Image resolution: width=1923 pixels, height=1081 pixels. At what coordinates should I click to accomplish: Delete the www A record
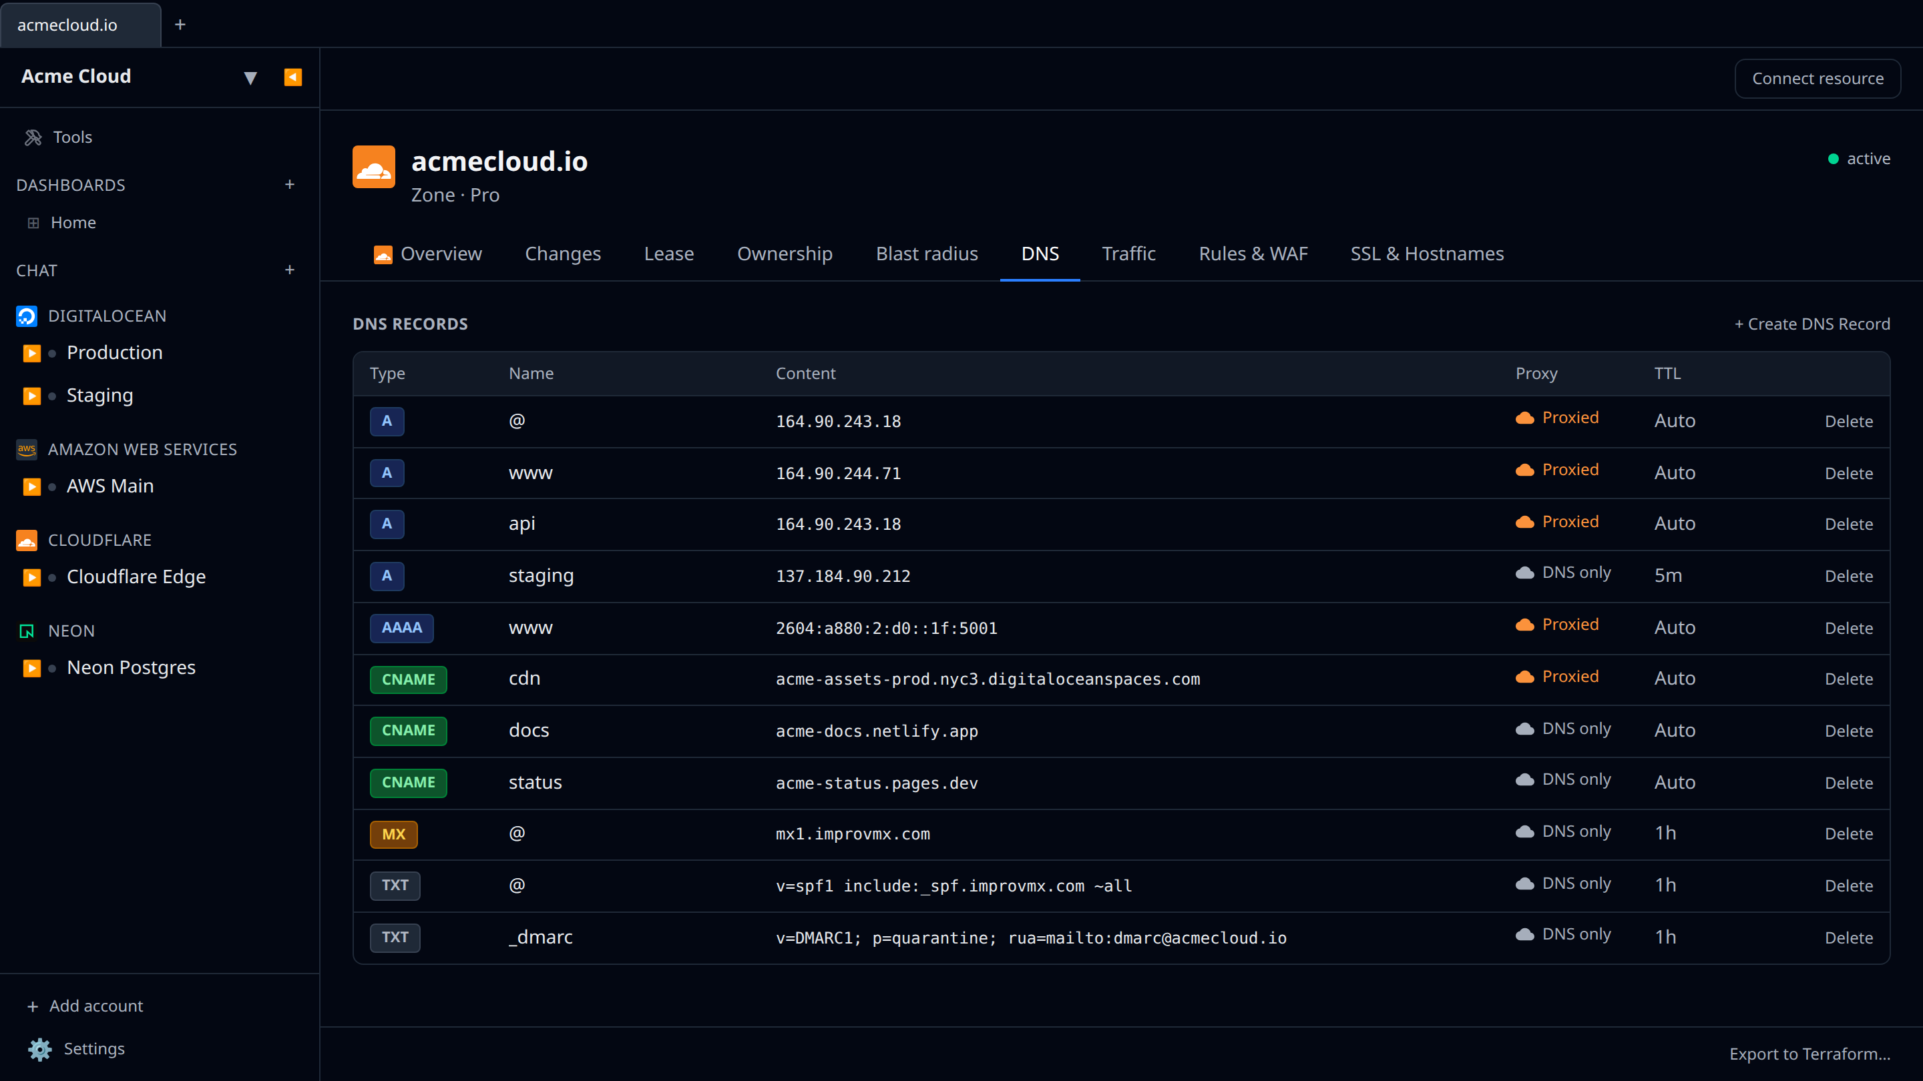pos(1848,473)
